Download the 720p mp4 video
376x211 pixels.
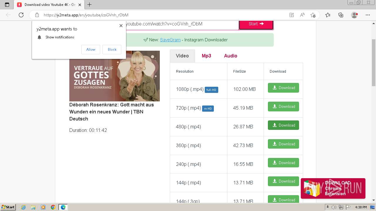click(x=283, y=106)
